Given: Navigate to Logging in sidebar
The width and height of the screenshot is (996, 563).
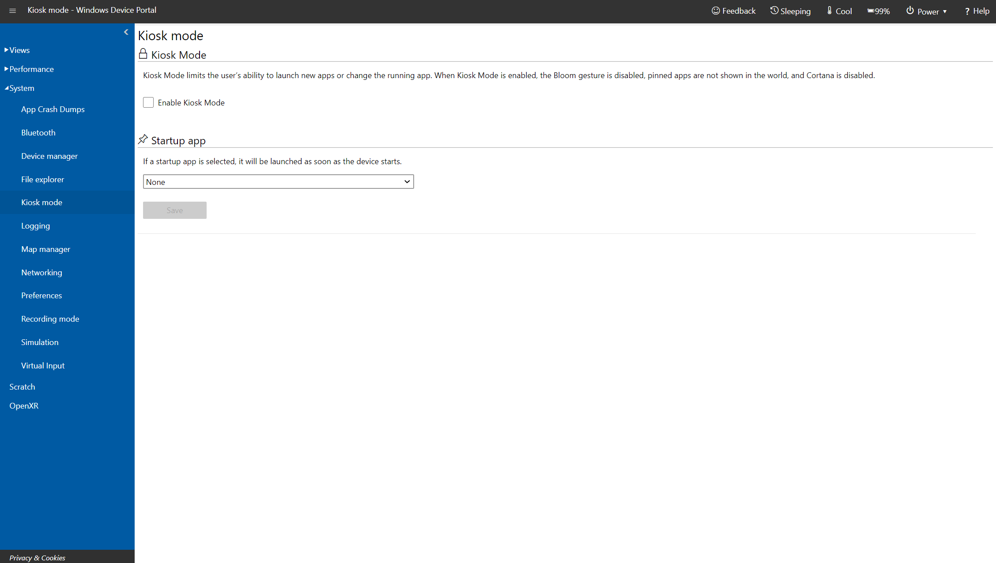Looking at the screenshot, I should (x=36, y=225).
